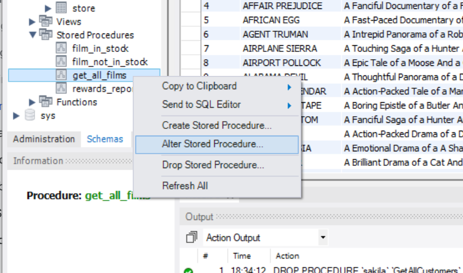Click the Action column header in output
The width and height of the screenshot is (463, 273).
(x=287, y=256)
